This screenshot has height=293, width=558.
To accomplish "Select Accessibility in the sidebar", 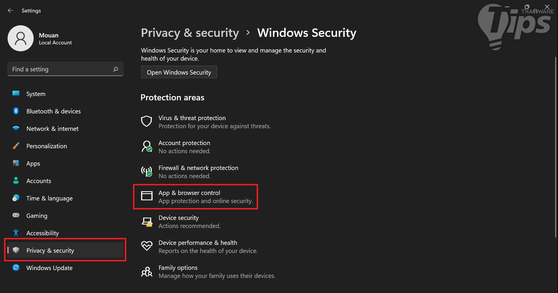I will [x=42, y=233].
